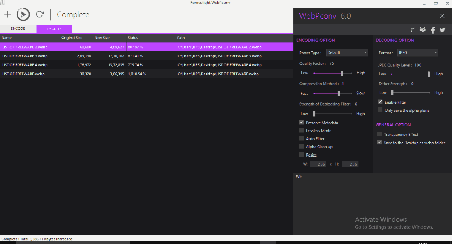The width and height of the screenshot is (452, 244).
Task: Click the resize width W field
Action: pos(318,164)
